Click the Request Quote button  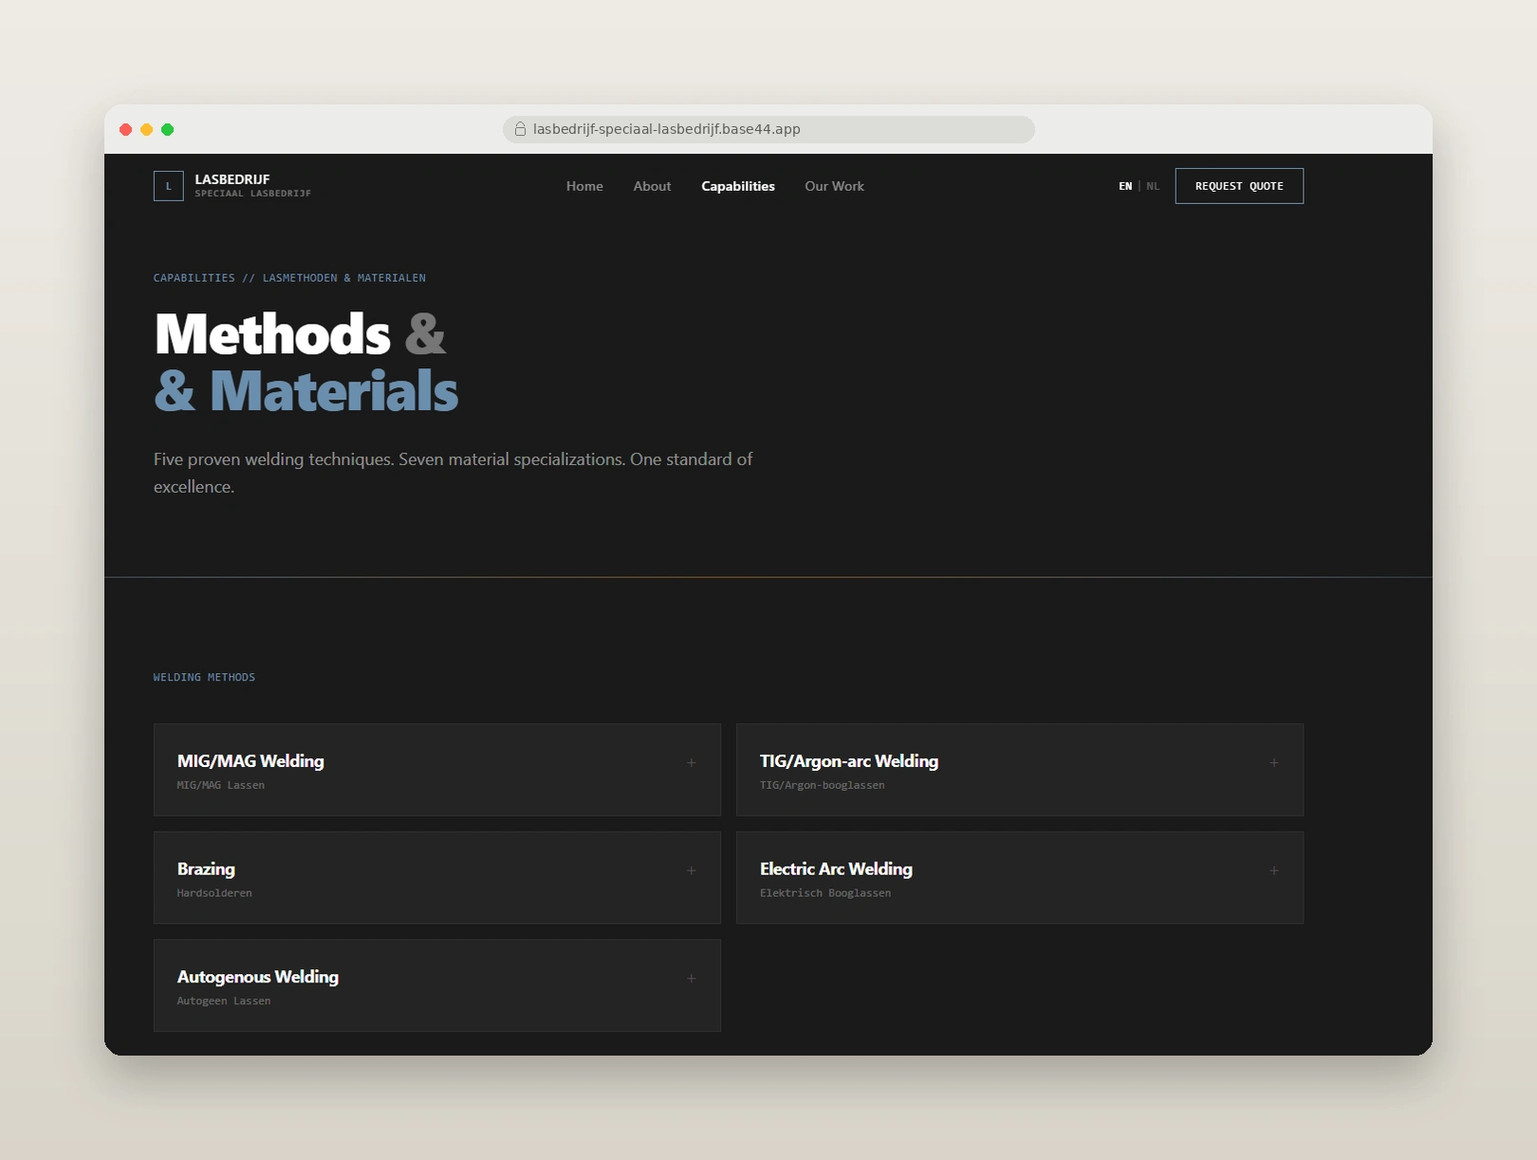click(x=1239, y=186)
